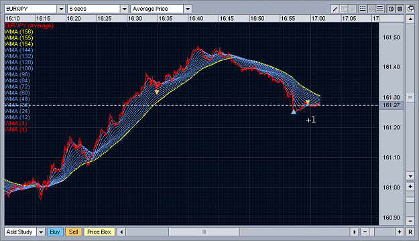Select the WMA (60) legend entry
The height and width of the screenshot is (241, 419).
[17, 93]
